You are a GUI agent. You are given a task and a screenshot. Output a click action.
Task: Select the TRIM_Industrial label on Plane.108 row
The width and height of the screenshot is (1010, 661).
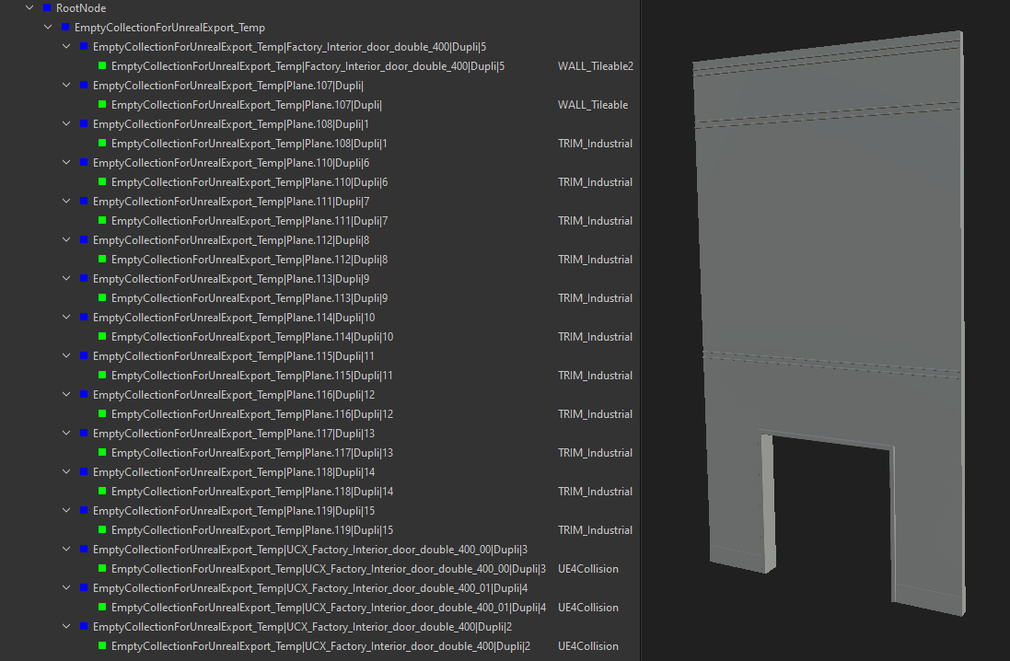pos(595,143)
